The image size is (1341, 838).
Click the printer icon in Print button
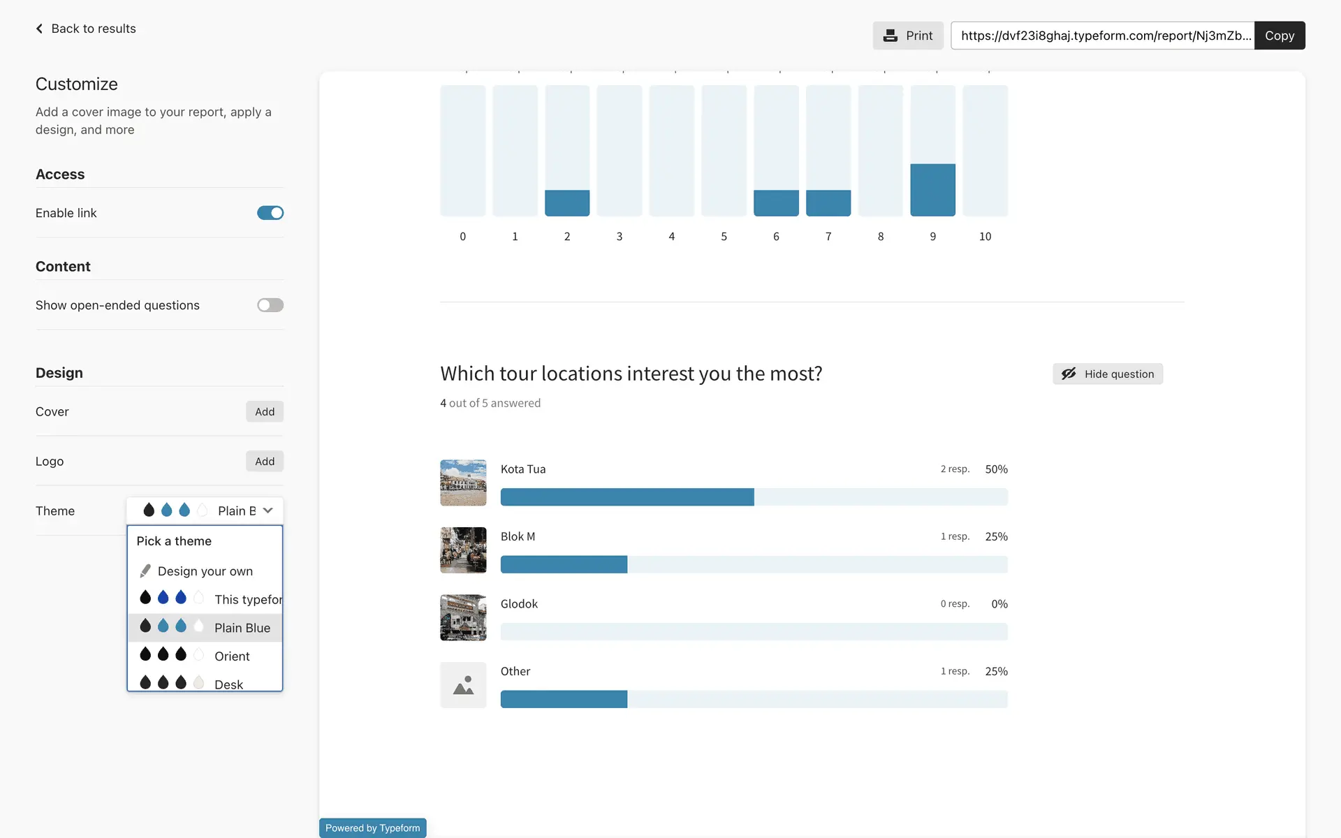890,36
